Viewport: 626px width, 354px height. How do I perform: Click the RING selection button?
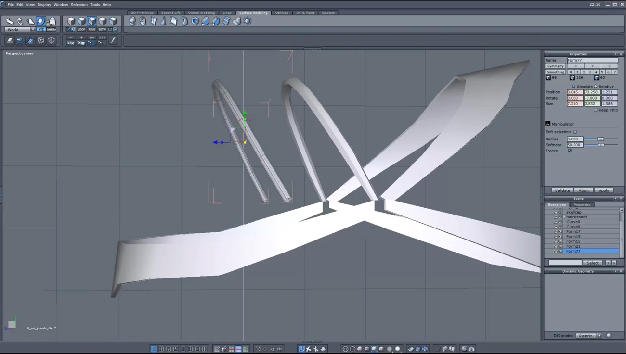coord(91,29)
